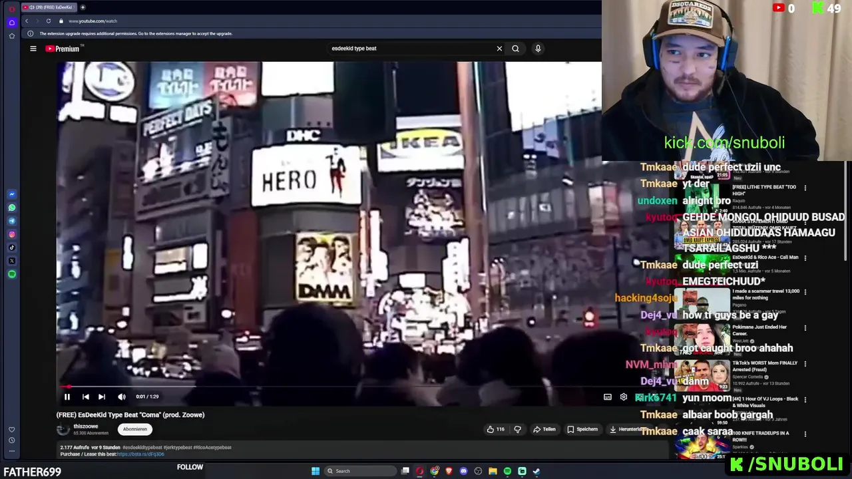Dislike the video

point(518,429)
